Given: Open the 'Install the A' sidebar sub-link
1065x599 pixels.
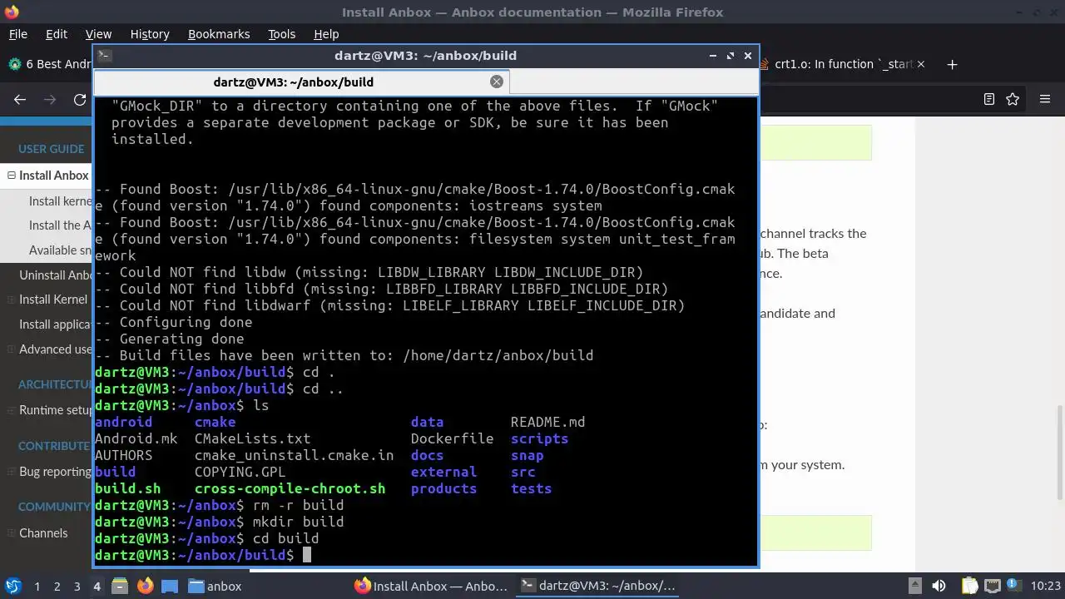Looking at the screenshot, I should pos(61,225).
